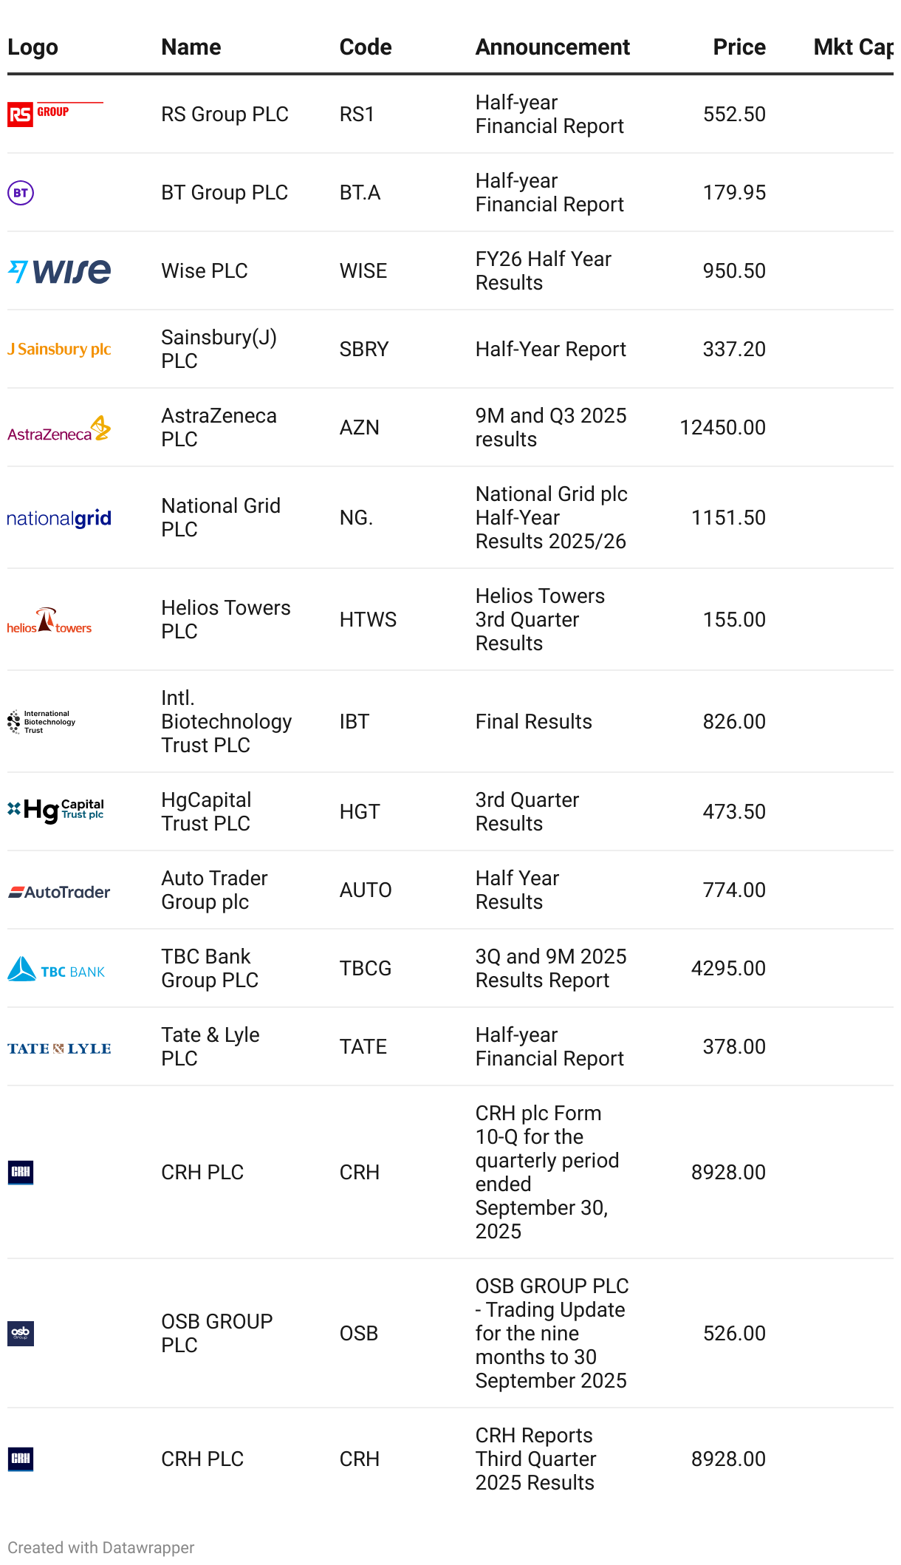Click the Tate & Lyle logo

pyautogui.click(x=59, y=1049)
